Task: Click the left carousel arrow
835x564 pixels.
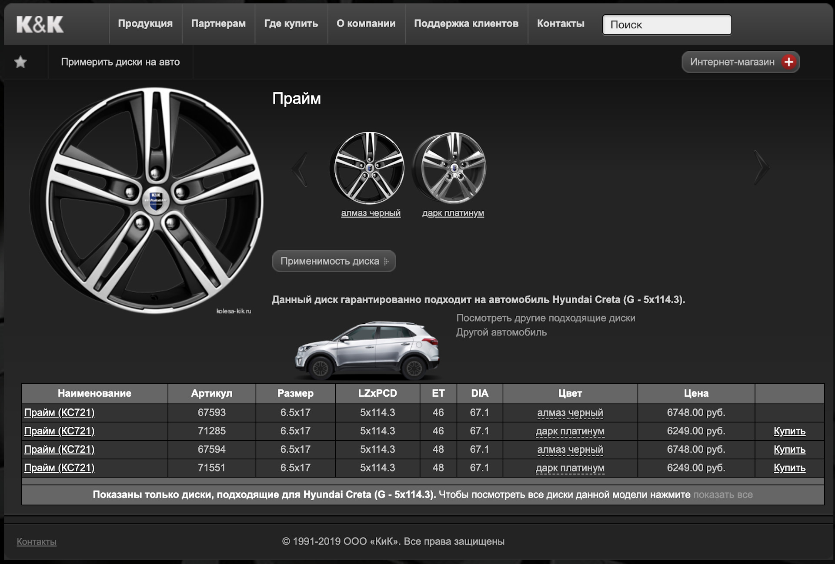Action: coord(301,169)
